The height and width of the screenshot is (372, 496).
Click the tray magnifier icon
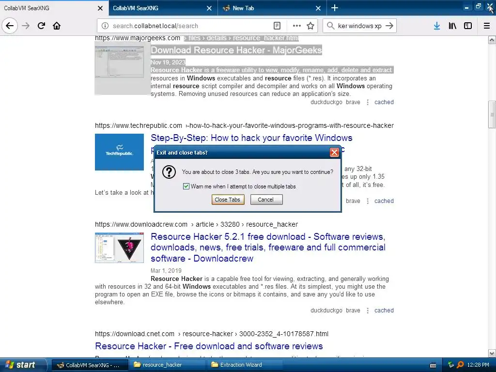pos(460,365)
